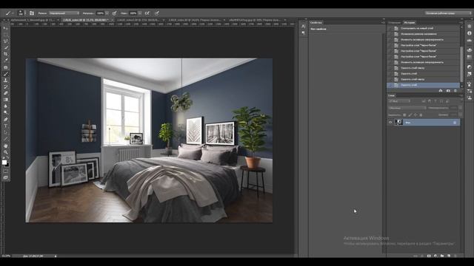Create a new layer in Layers panel
474x266 pixels.
point(449,256)
